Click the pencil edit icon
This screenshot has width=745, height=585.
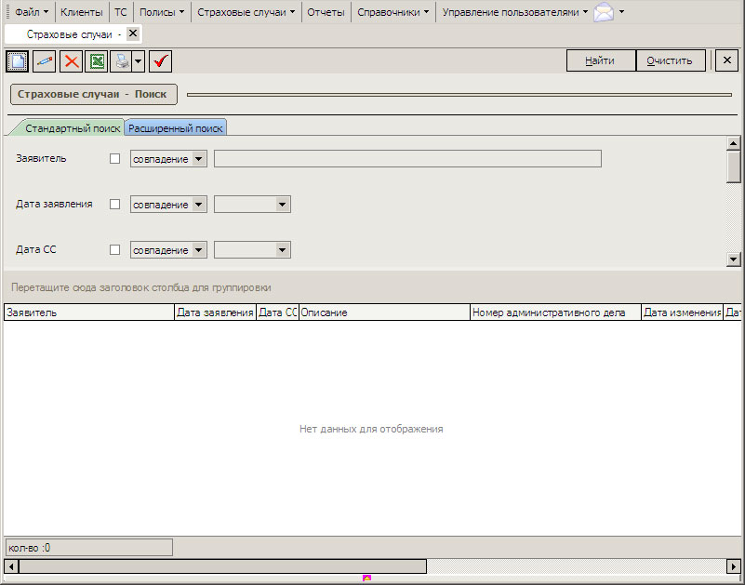click(44, 61)
